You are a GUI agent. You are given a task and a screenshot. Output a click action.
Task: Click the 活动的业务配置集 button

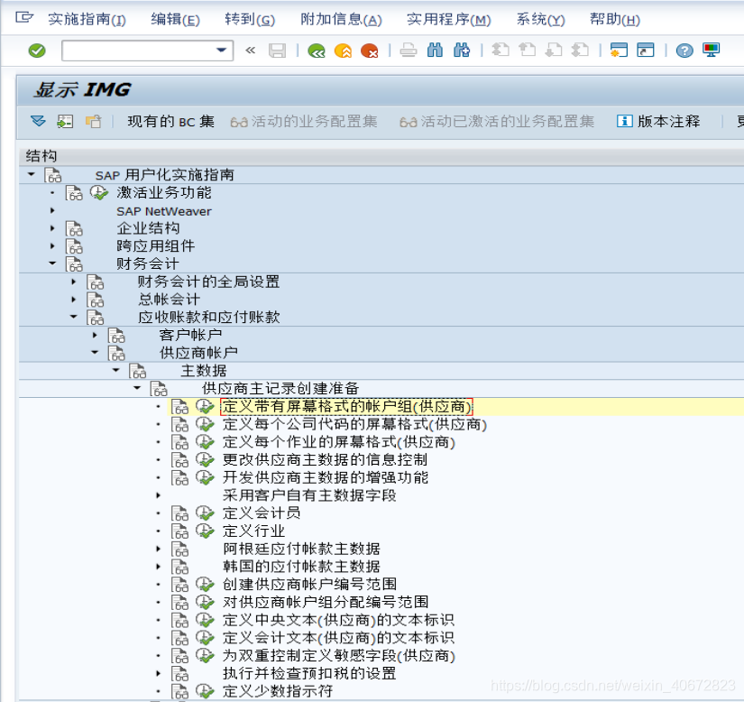(304, 122)
